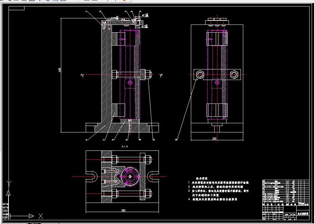Select technical requirement line number 2
This screenshot has height=224, width=314.
coord(215,187)
